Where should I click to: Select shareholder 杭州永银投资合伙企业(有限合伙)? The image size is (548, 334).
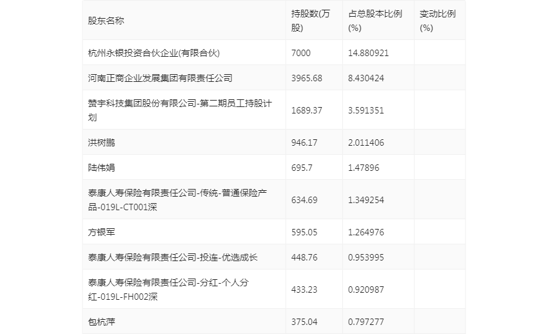[154, 53]
